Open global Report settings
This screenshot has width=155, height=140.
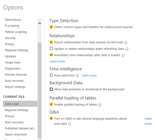(x=15, y=87)
